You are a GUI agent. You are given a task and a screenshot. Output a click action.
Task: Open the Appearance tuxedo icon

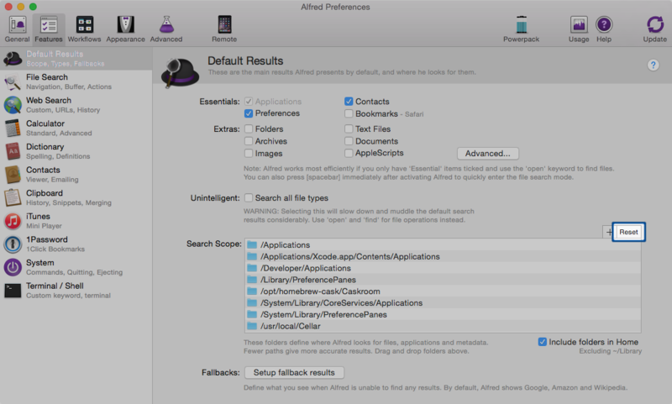click(125, 25)
